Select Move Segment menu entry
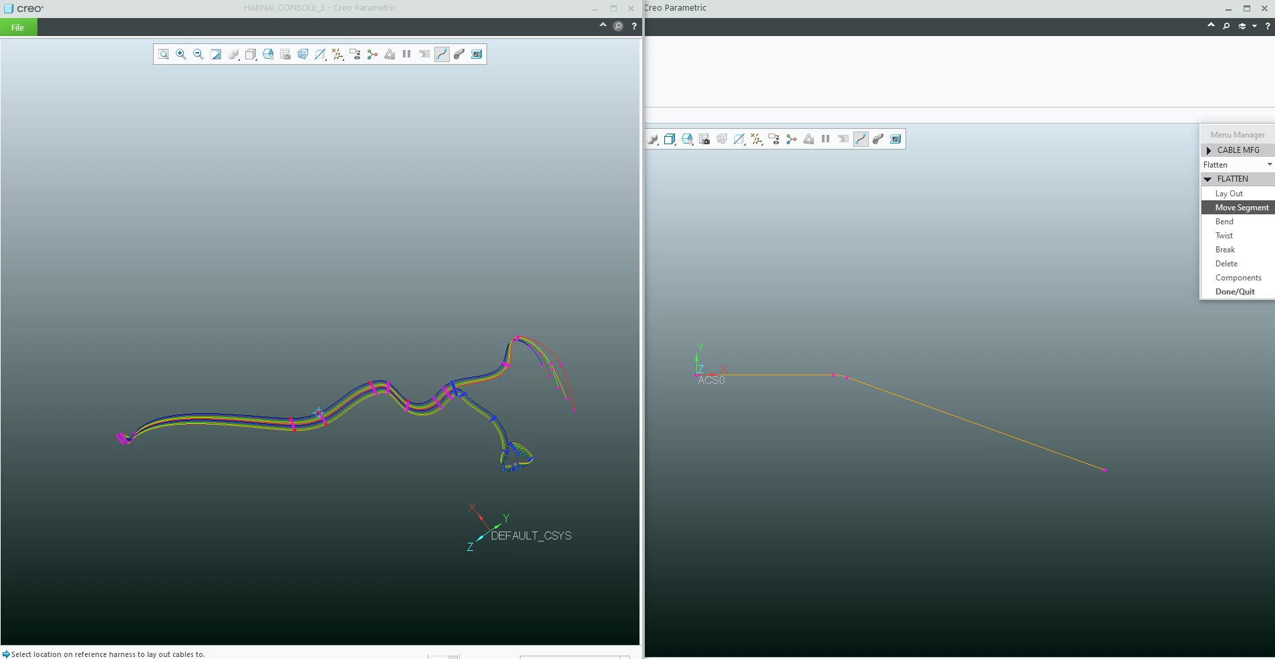Viewport: 1275px width, 659px height. pos(1238,208)
